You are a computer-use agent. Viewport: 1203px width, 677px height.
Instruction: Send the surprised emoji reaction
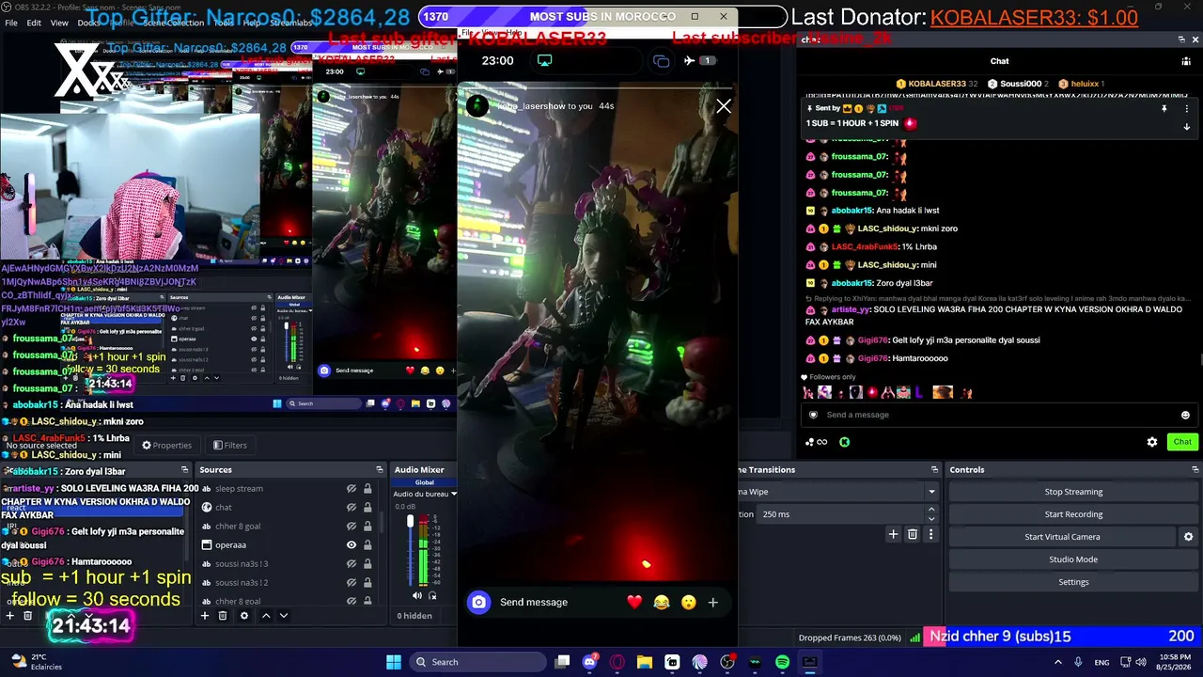tap(689, 602)
